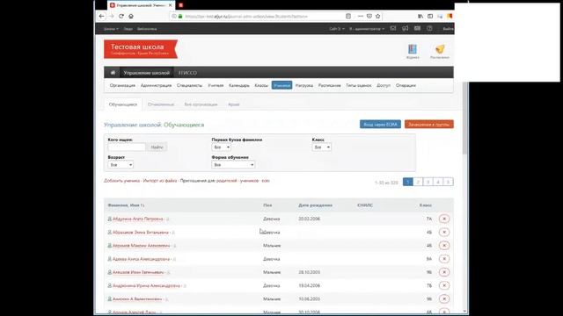This screenshot has width=563, height=316.
Task: Open Типы оценок submenu item
Action: click(x=358, y=85)
